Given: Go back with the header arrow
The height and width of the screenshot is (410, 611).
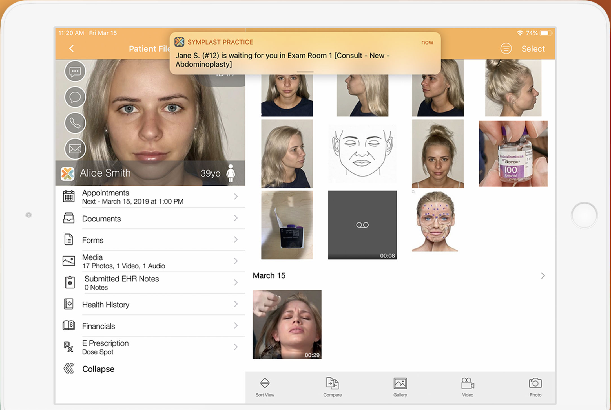Looking at the screenshot, I should (x=72, y=49).
